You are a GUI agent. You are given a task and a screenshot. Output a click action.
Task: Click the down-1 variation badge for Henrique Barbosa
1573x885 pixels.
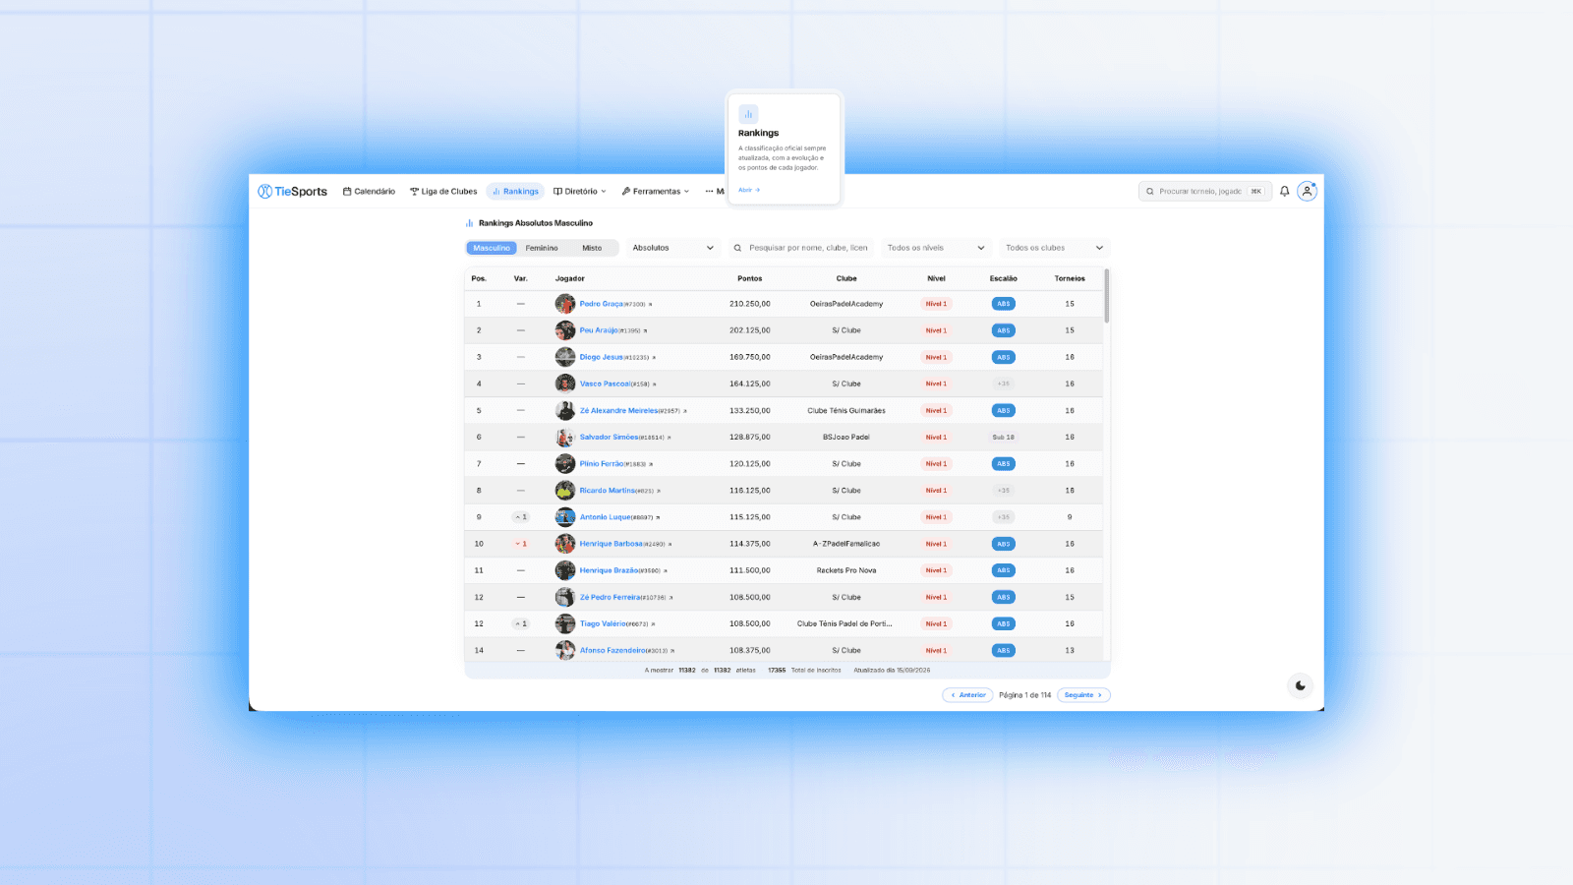pyautogui.click(x=521, y=544)
